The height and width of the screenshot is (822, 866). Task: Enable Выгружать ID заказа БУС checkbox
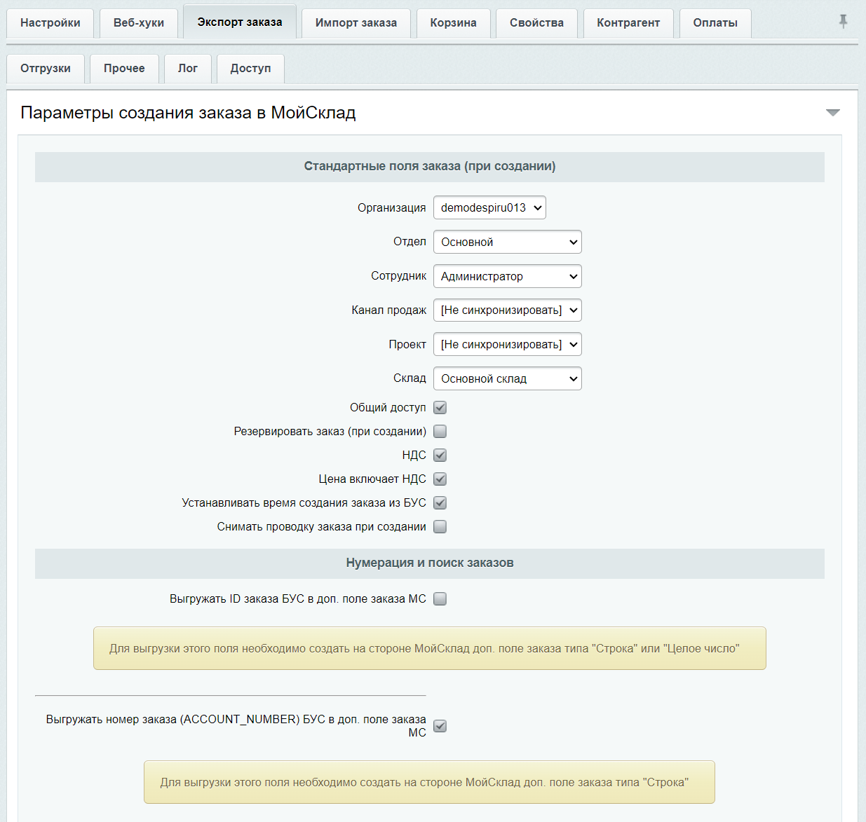click(x=440, y=598)
